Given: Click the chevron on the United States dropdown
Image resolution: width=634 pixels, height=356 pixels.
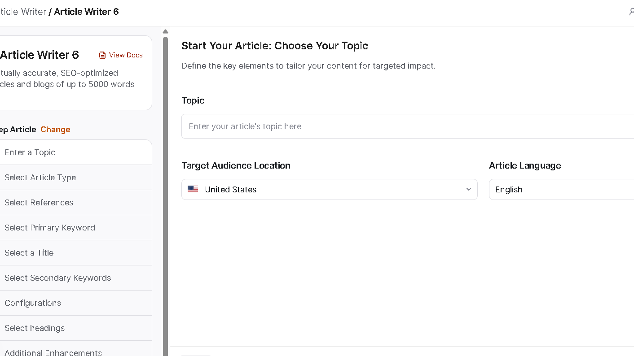Looking at the screenshot, I should click(x=469, y=189).
